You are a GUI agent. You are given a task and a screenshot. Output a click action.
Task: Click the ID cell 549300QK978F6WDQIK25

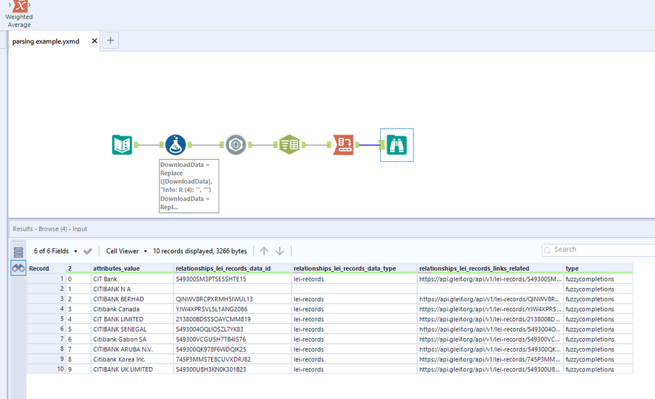(x=232, y=349)
